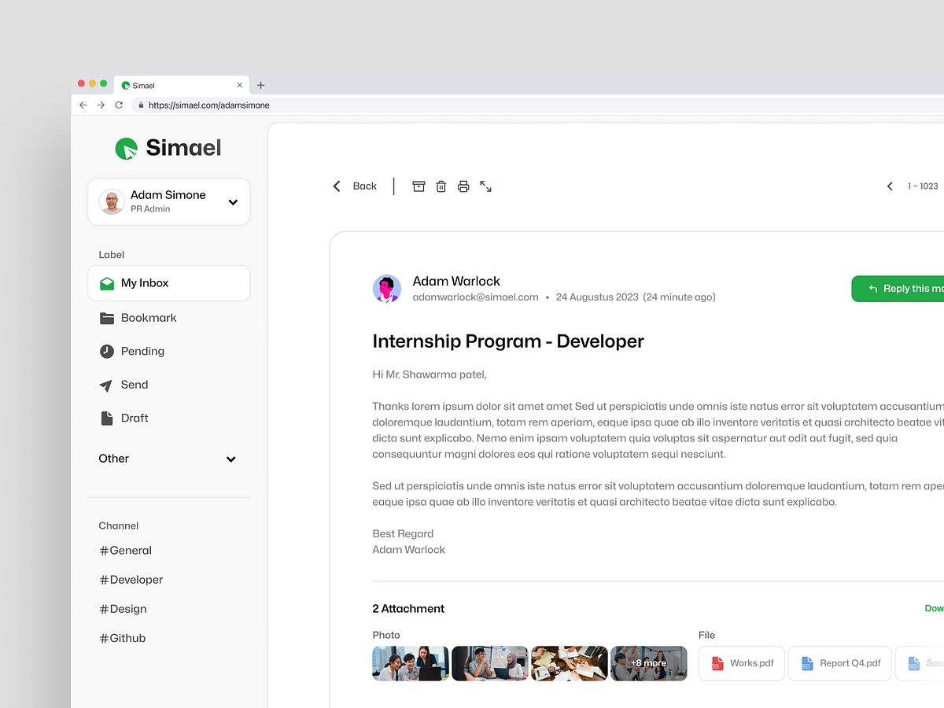This screenshot has width=944, height=708.
Task: Switch to the #Developer channel
Action: 131,580
